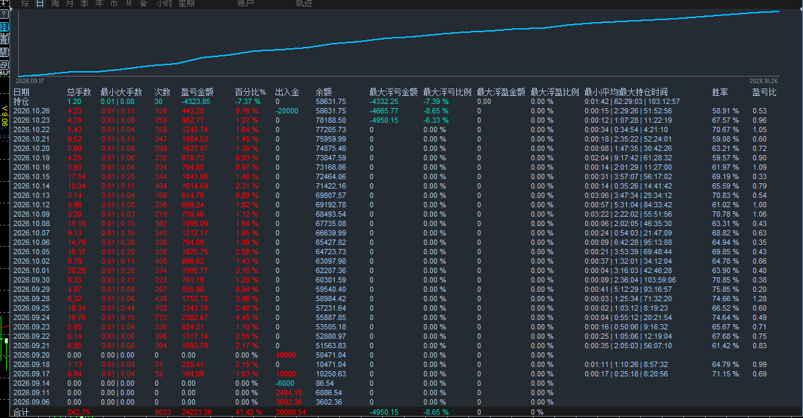
Task: Click the cyan equity curve line
Action: 399,38
